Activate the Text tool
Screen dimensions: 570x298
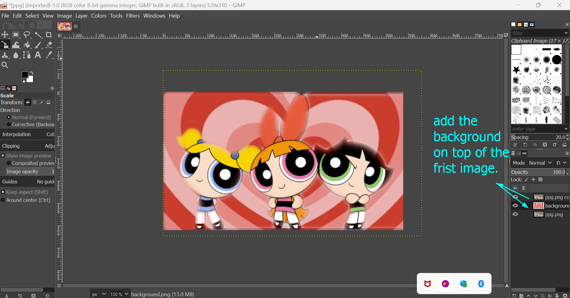coord(38,55)
